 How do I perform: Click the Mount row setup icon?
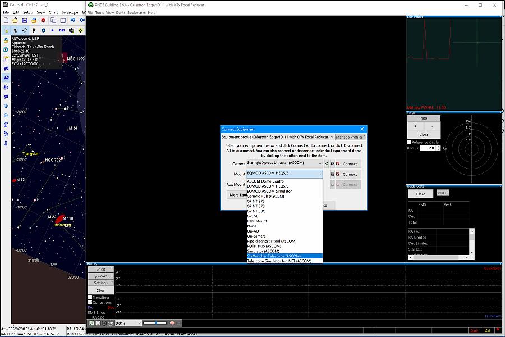point(333,174)
